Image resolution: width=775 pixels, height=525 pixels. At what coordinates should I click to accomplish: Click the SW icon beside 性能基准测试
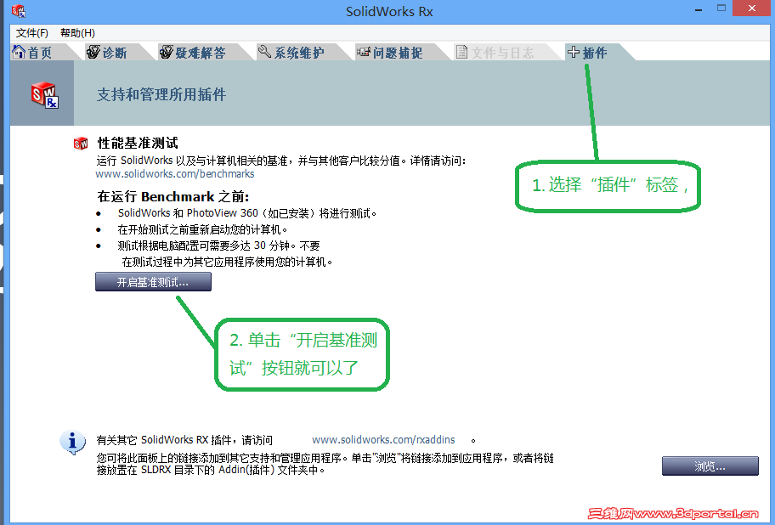(x=81, y=144)
